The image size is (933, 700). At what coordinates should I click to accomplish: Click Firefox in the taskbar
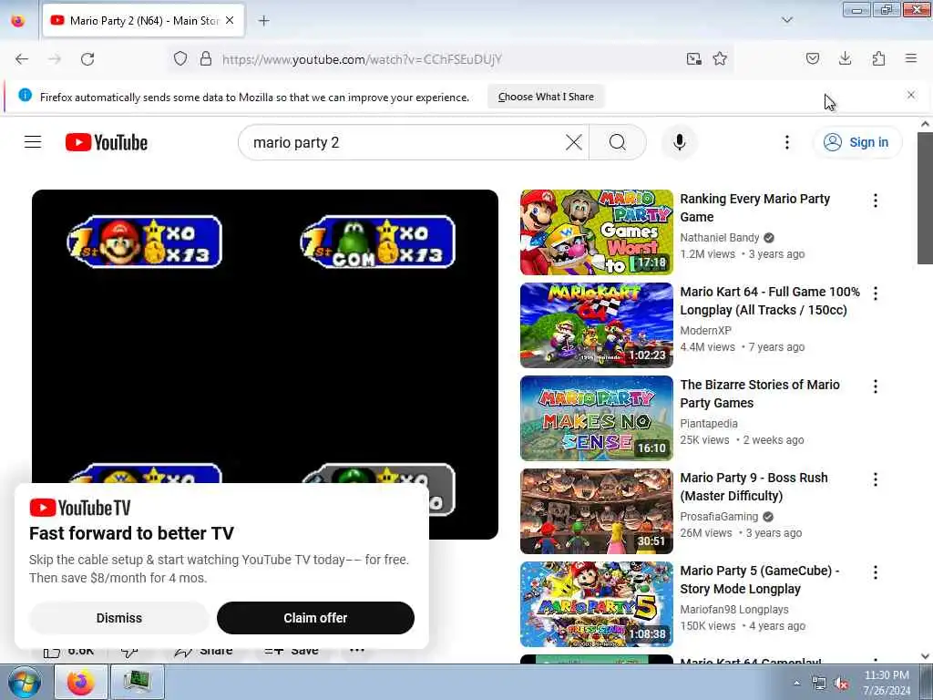tap(80, 682)
